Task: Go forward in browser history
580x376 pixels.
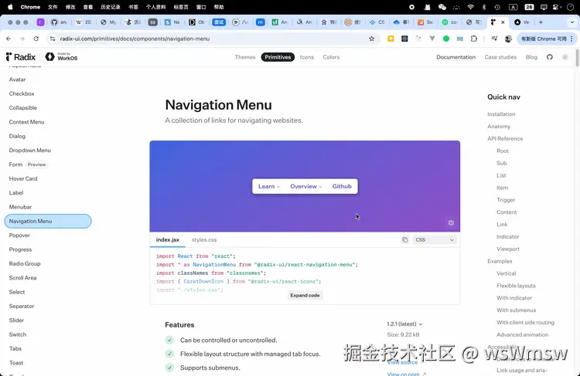Action: 22,39
